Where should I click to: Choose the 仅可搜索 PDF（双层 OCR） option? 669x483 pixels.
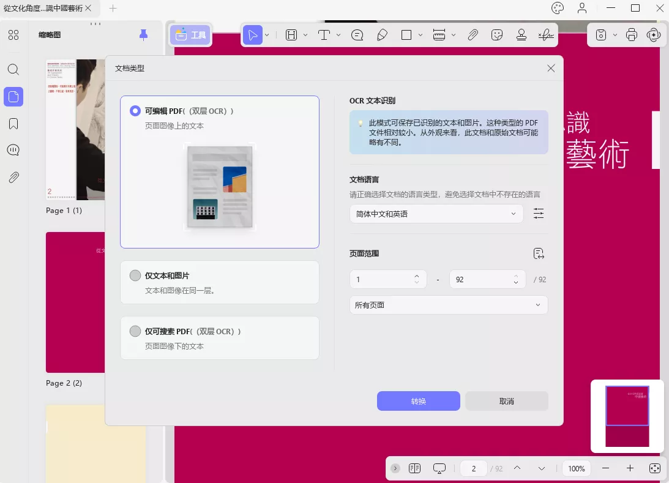click(x=135, y=331)
